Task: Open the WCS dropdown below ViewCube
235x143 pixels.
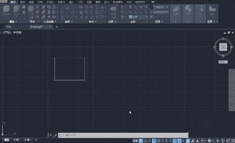Action: coord(223,62)
